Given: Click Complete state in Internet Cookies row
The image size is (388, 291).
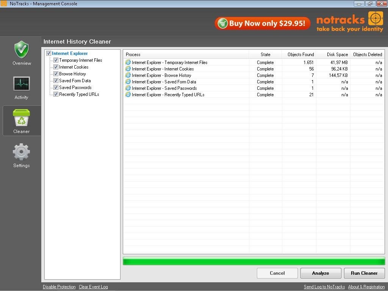Looking at the screenshot, I should click(265, 69).
